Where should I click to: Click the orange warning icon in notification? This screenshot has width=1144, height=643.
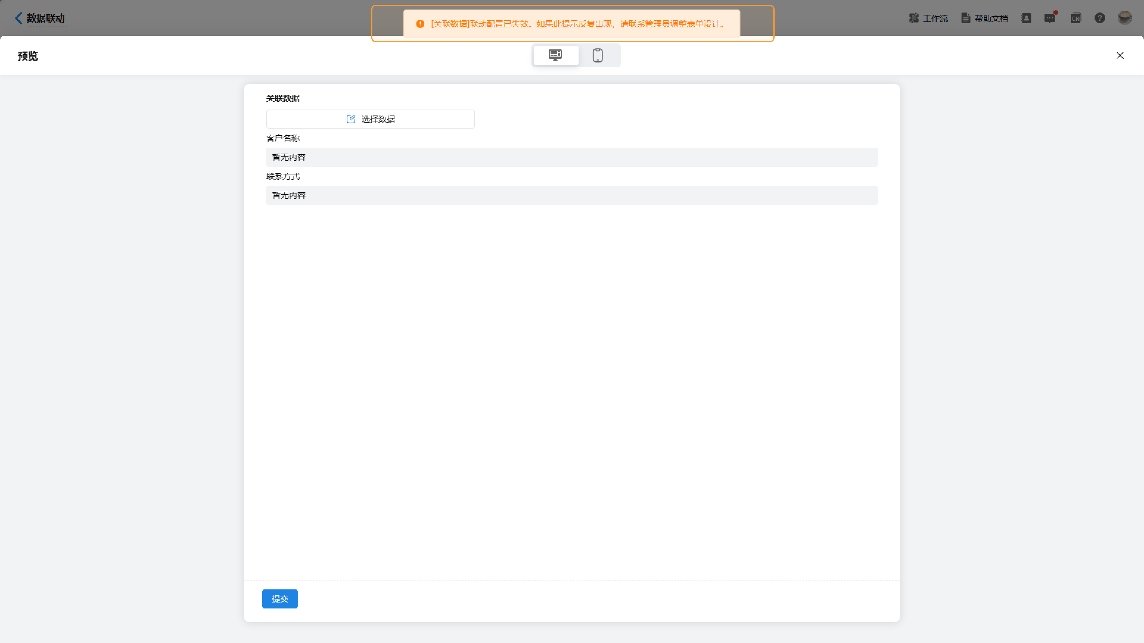[x=420, y=24]
